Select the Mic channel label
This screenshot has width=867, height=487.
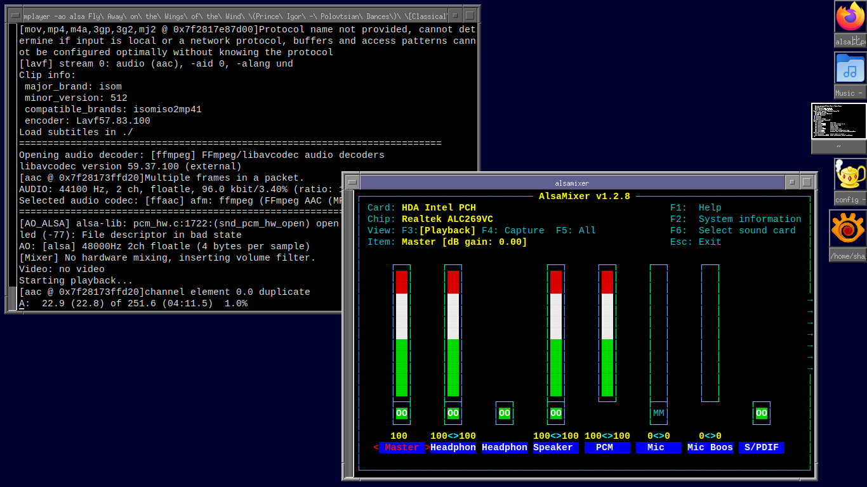(x=659, y=448)
